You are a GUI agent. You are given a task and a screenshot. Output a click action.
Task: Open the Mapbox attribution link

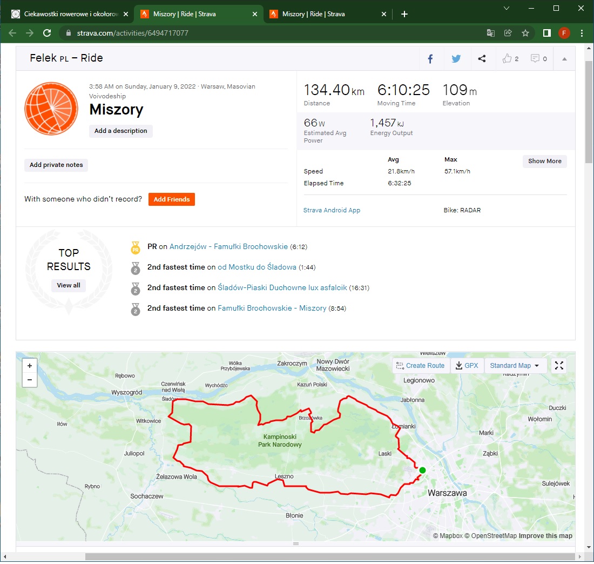[x=448, y=536]
